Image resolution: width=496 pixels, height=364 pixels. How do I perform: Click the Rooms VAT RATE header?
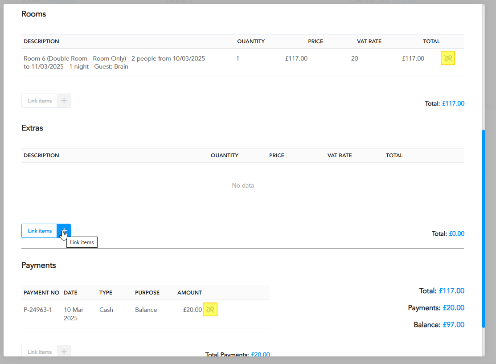pyautogui.click(x=369, y=41)
